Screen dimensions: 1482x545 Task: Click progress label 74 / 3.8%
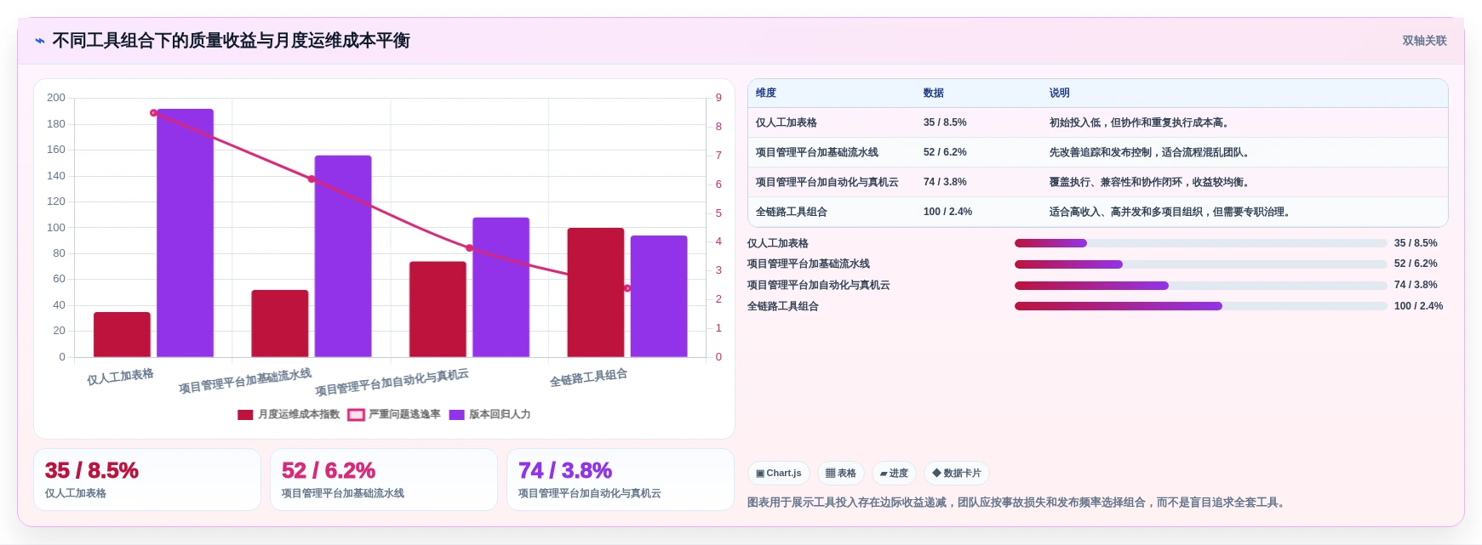[x=1416, y=286]
